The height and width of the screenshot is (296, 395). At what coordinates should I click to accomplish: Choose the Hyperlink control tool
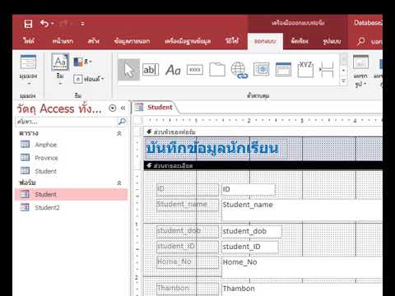(239, 70)
